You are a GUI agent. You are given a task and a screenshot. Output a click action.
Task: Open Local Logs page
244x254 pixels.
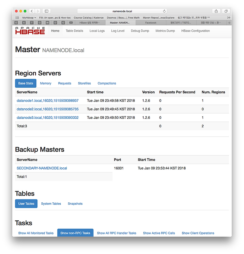pos(97,31)
